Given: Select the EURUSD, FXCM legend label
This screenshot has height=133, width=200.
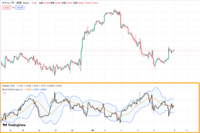Looking at the screenshot, I should (x=8, y=85).
